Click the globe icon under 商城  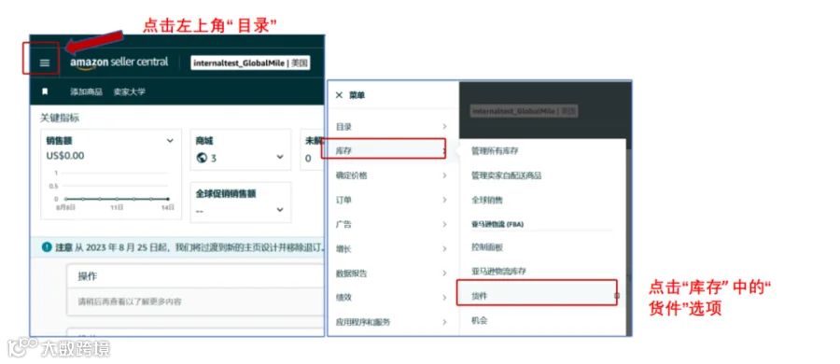(202, 158)
